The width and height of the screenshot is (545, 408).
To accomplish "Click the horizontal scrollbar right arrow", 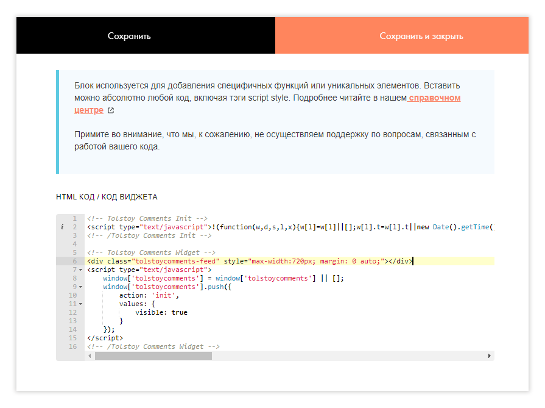I will (490, 356).
